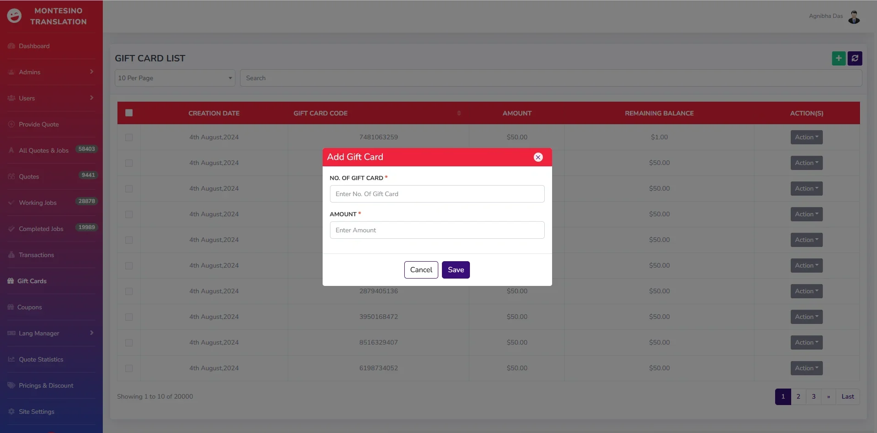Go to Coupons in the sidebar
This screenshot has height=433, width=877.
29,307
